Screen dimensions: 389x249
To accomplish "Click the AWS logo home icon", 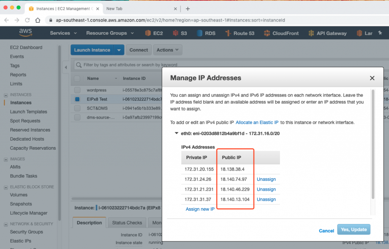I will [x=25, y=33].
